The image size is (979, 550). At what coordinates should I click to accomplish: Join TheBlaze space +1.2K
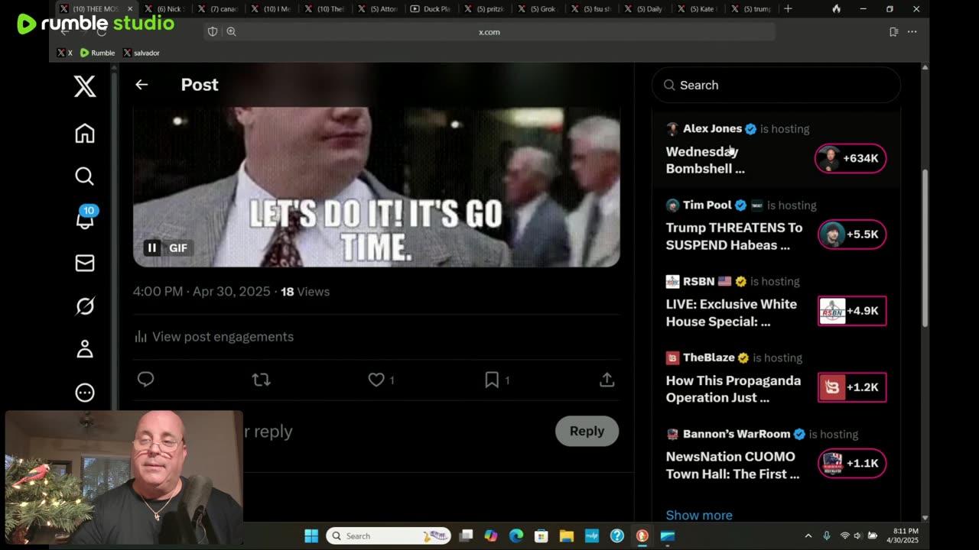click(x=852, y=387)
